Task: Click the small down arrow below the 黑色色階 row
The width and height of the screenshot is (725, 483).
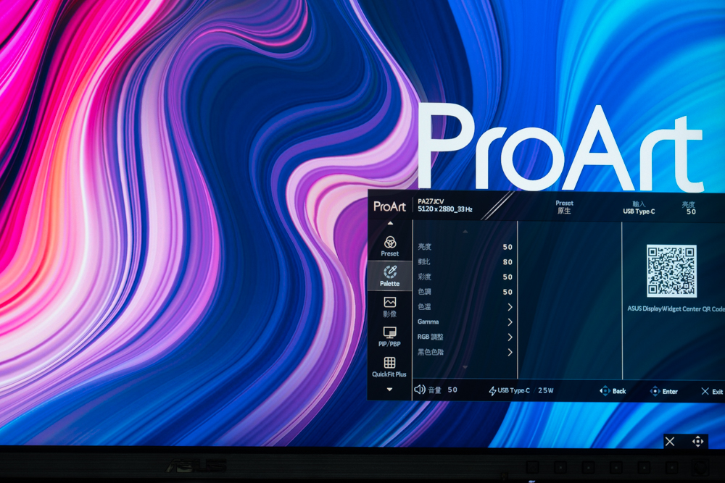Action: click(465, 367)
